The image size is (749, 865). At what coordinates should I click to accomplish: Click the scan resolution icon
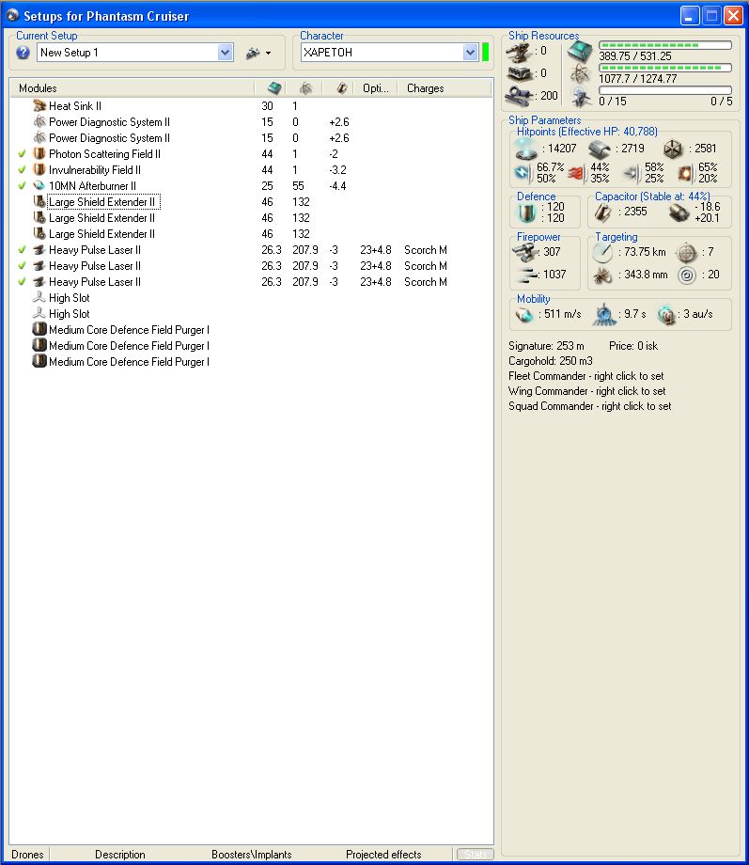(x=601, y=275)
